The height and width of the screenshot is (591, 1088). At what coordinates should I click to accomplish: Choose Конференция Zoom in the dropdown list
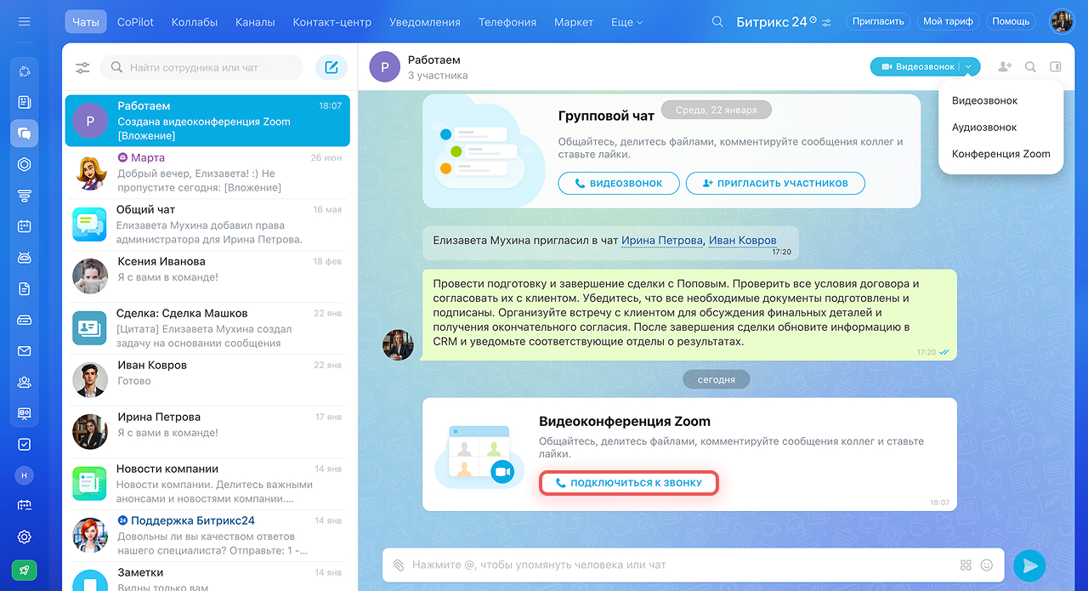click(1000, 154)
